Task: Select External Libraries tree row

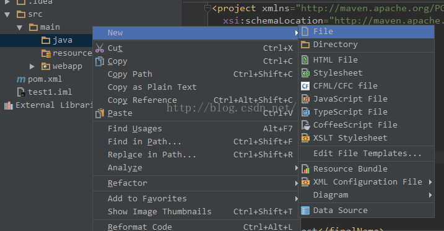Action: coord(46,105)
